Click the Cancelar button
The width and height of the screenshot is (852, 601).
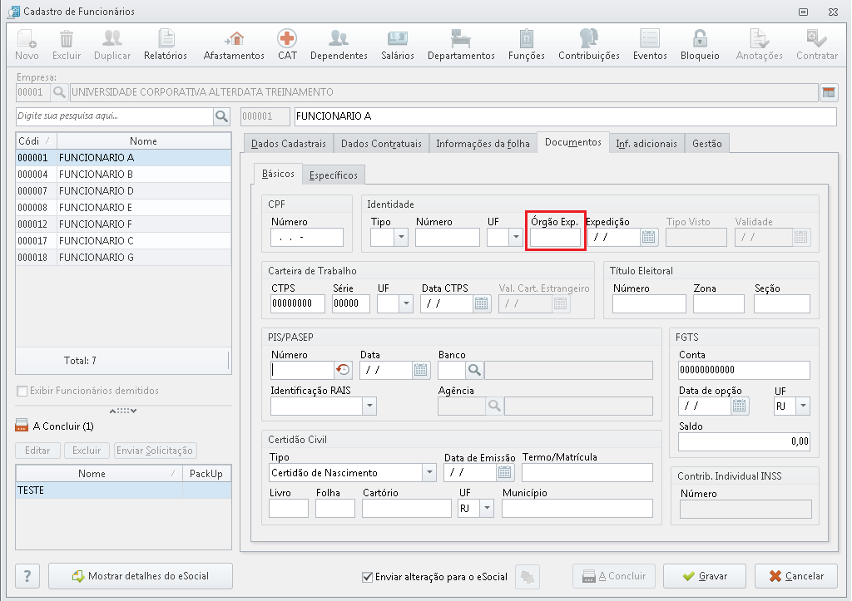796,576
